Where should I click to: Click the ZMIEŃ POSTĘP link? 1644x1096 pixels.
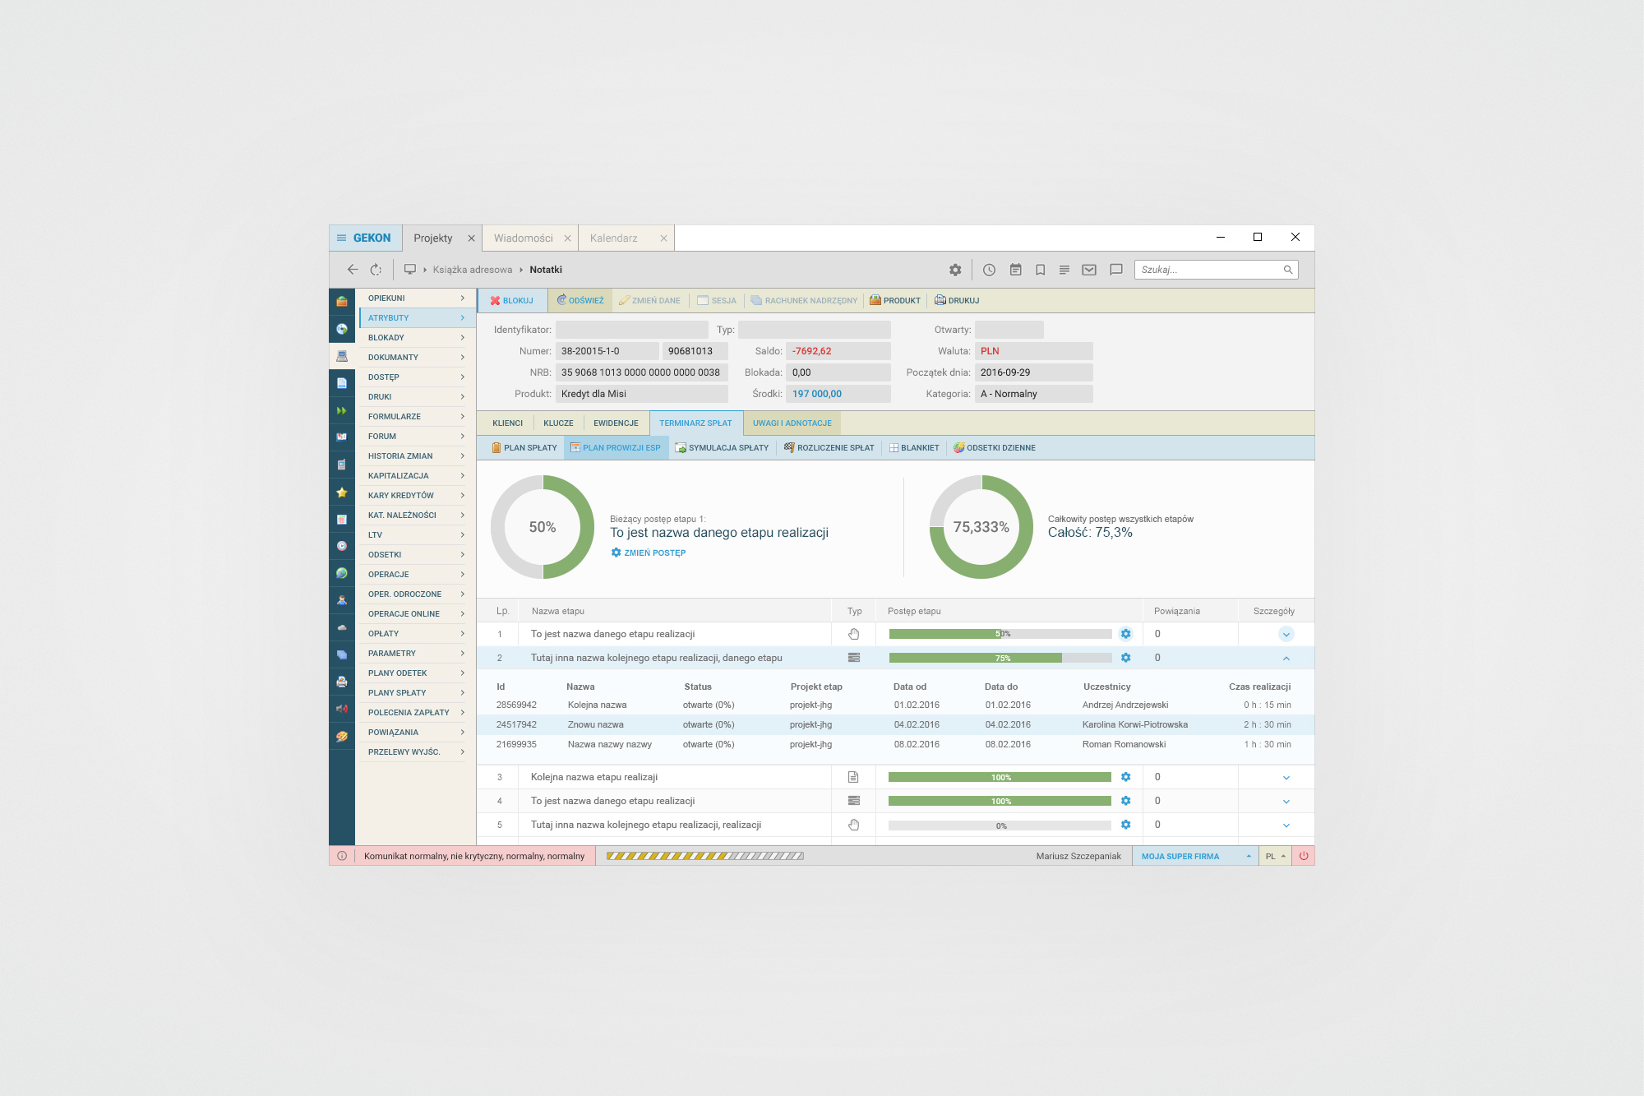[649, 553]
